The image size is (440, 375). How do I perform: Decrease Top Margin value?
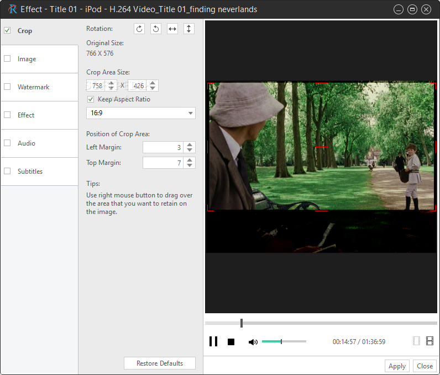pyautogui.click(x=190, y=165)
